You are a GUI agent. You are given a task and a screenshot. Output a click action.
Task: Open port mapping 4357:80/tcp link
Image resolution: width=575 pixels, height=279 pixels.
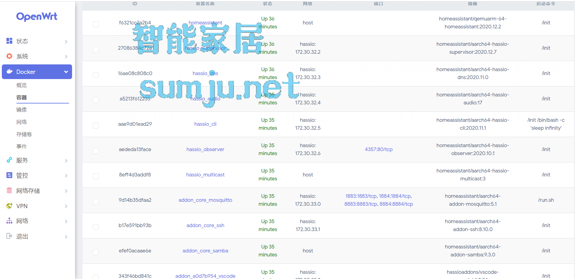(379, 149)
